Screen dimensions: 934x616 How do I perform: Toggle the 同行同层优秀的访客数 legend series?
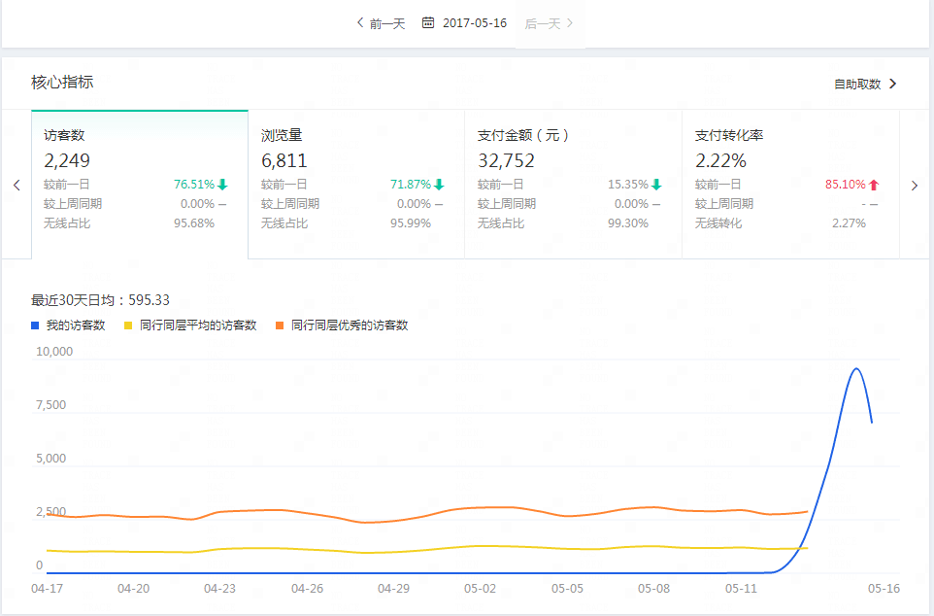[342, 325]
